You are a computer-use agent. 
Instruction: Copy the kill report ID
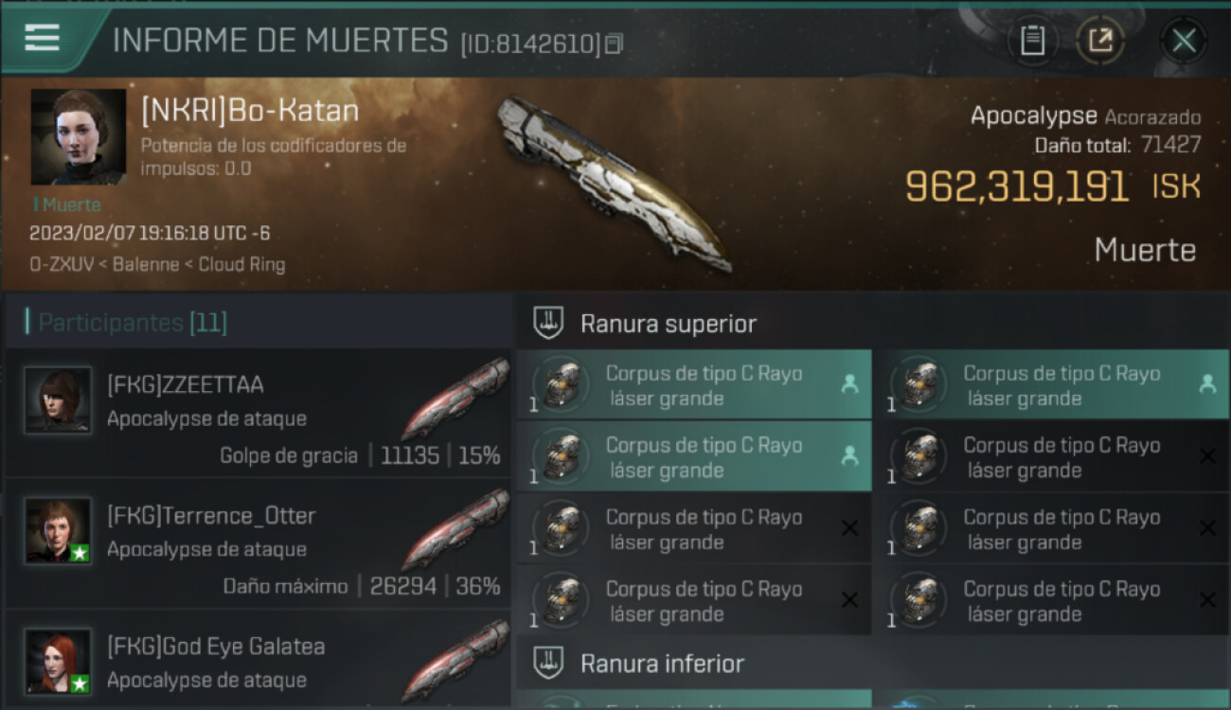point(614,44)
